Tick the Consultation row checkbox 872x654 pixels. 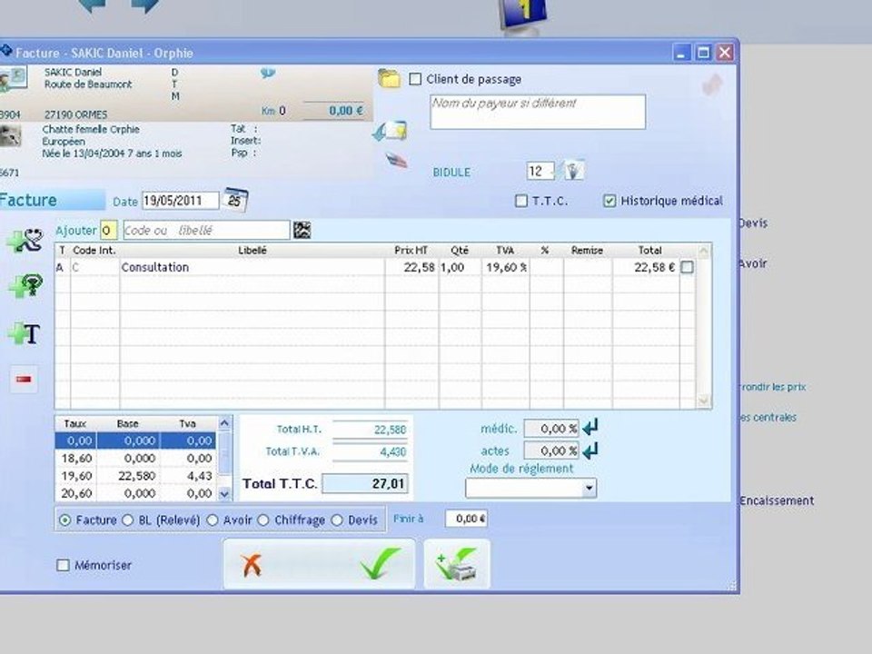coord(688,267)
